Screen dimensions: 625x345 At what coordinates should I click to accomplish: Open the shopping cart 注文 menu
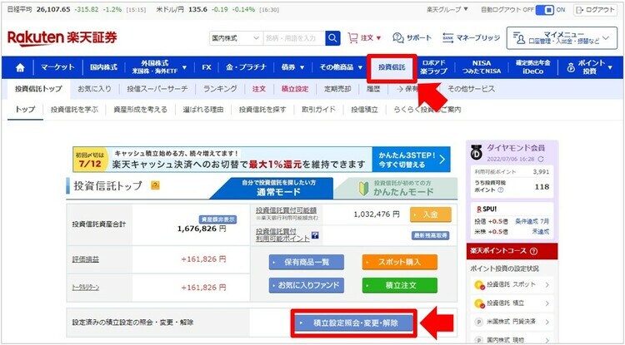(x=364, y=37)
